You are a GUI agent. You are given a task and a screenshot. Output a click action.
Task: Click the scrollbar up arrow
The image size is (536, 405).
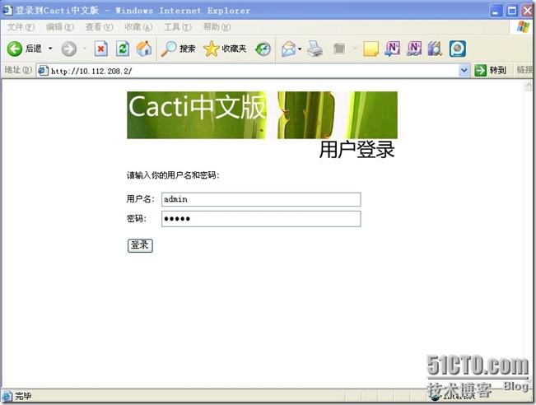[x=529, y=86]
